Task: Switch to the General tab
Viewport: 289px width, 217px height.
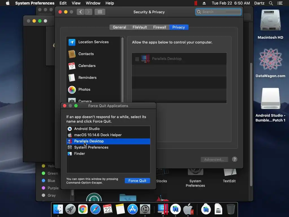Action: pos(119,27)
